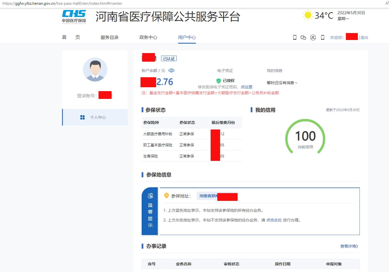
Task: Toggle balance visibility with the eye icon
Action: tap(172, 70)
